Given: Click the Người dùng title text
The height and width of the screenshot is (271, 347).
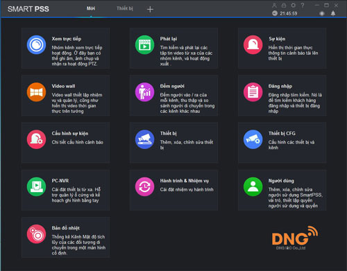Looking at the screenshot, I should point(281,181).
